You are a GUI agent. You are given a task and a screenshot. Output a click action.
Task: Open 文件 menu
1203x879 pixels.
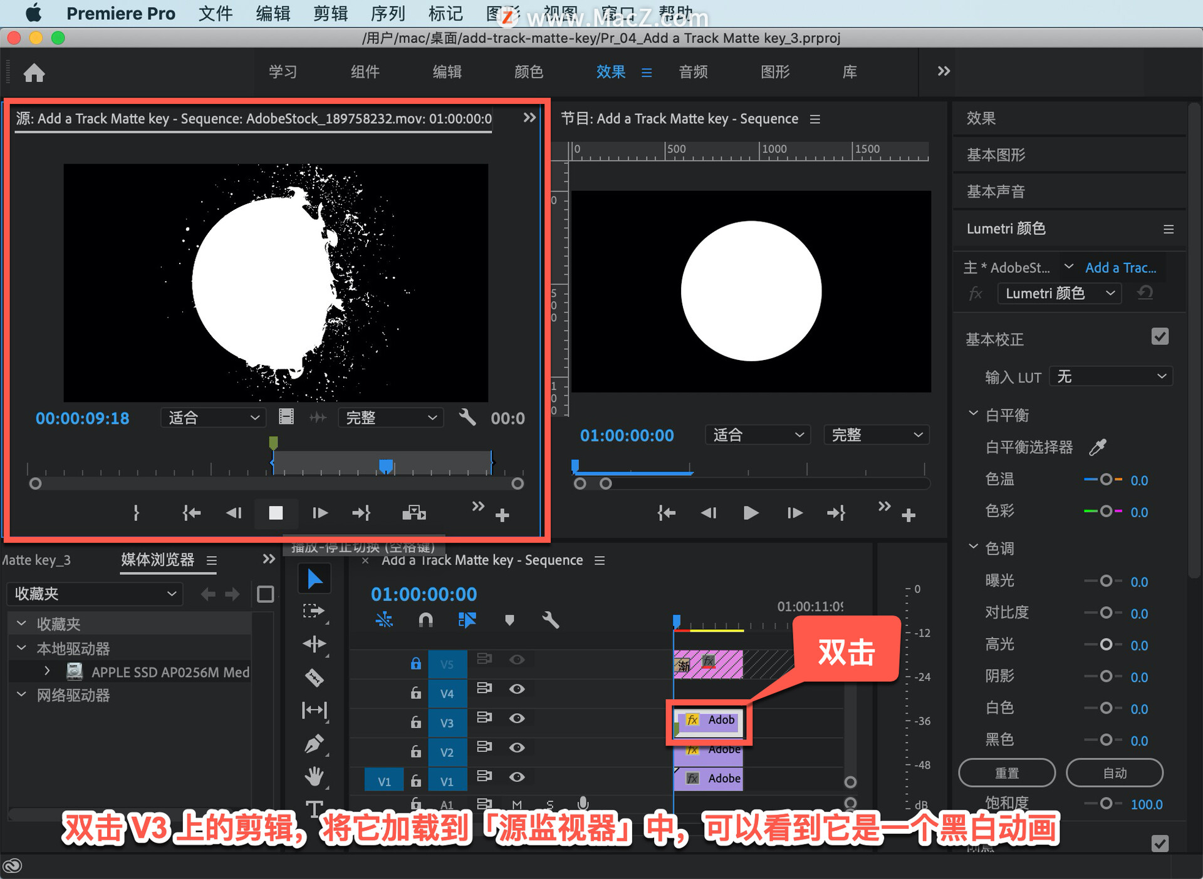(216, 13)
